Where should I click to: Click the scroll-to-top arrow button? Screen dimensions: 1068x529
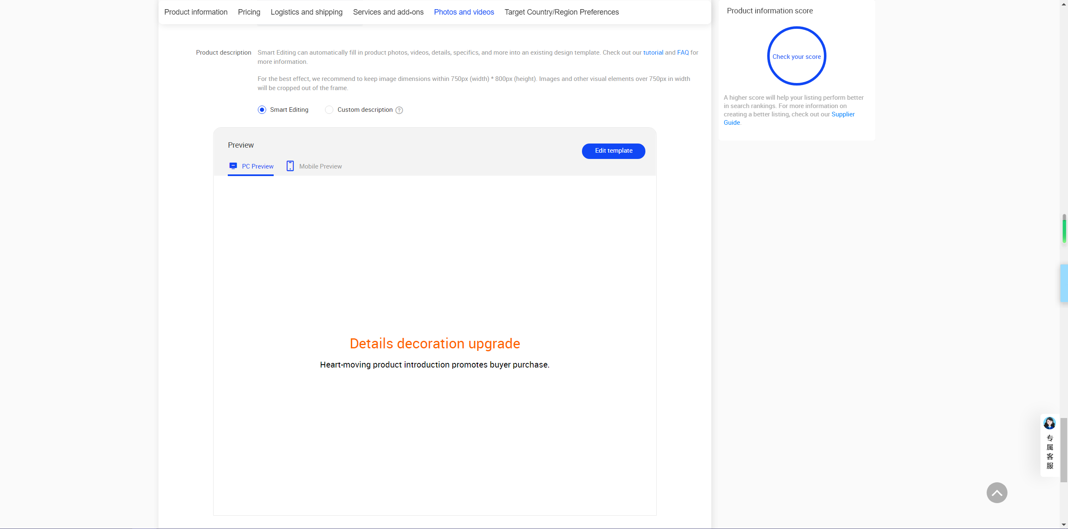coord(997,493)
